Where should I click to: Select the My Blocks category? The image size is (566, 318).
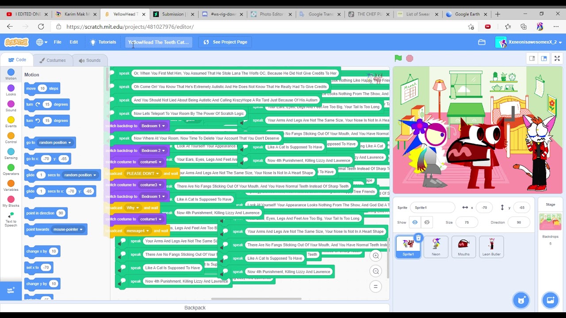point(11,202)
